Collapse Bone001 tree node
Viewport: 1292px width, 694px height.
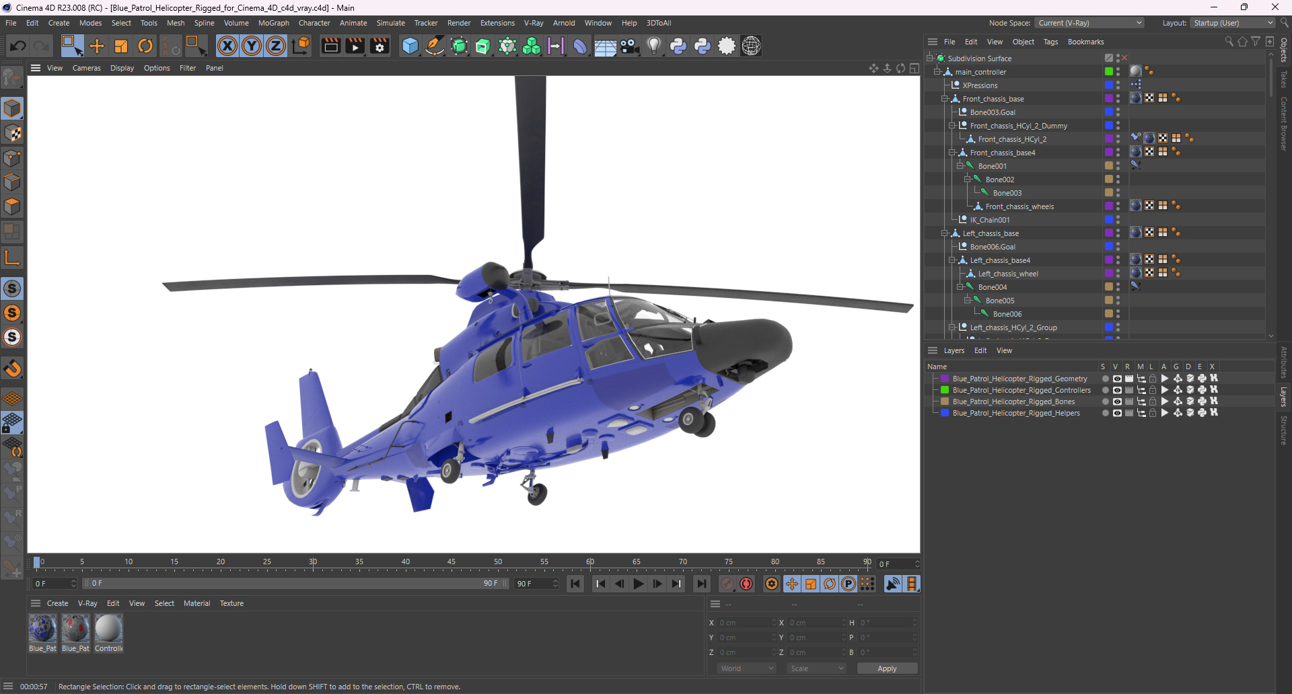click(x=960, y=166)
